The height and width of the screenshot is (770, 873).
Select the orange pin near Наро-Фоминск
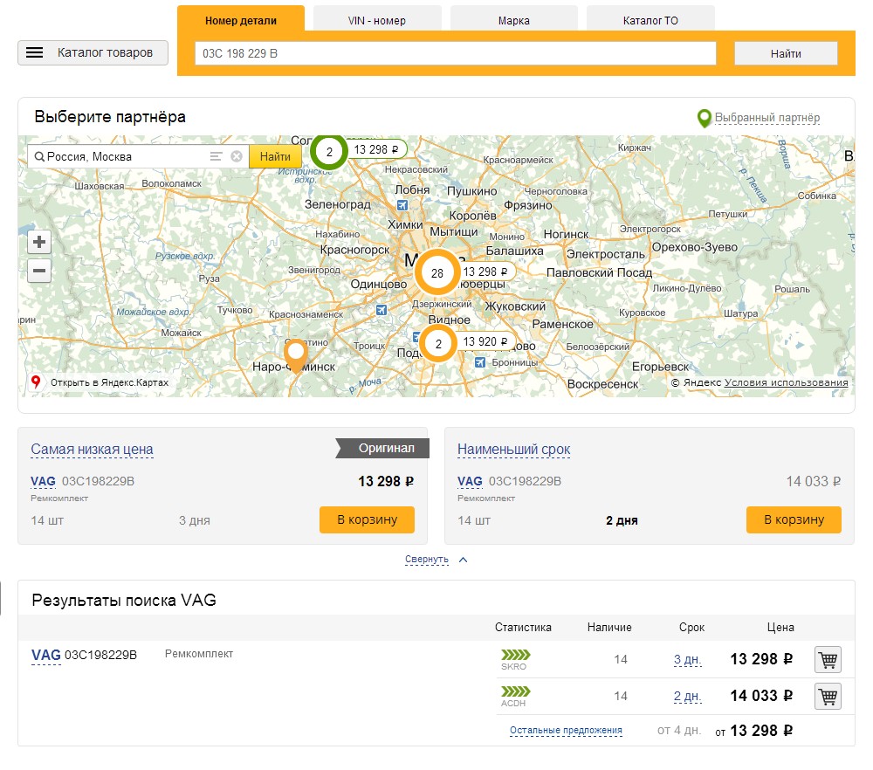coord(296,355)
